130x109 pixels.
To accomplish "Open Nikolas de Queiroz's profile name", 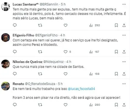I will tap(28, 62).
